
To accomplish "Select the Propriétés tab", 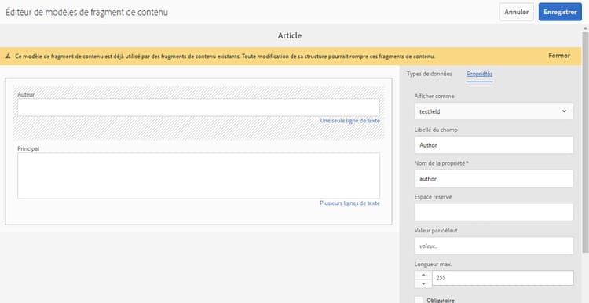I will click(480, 74).
